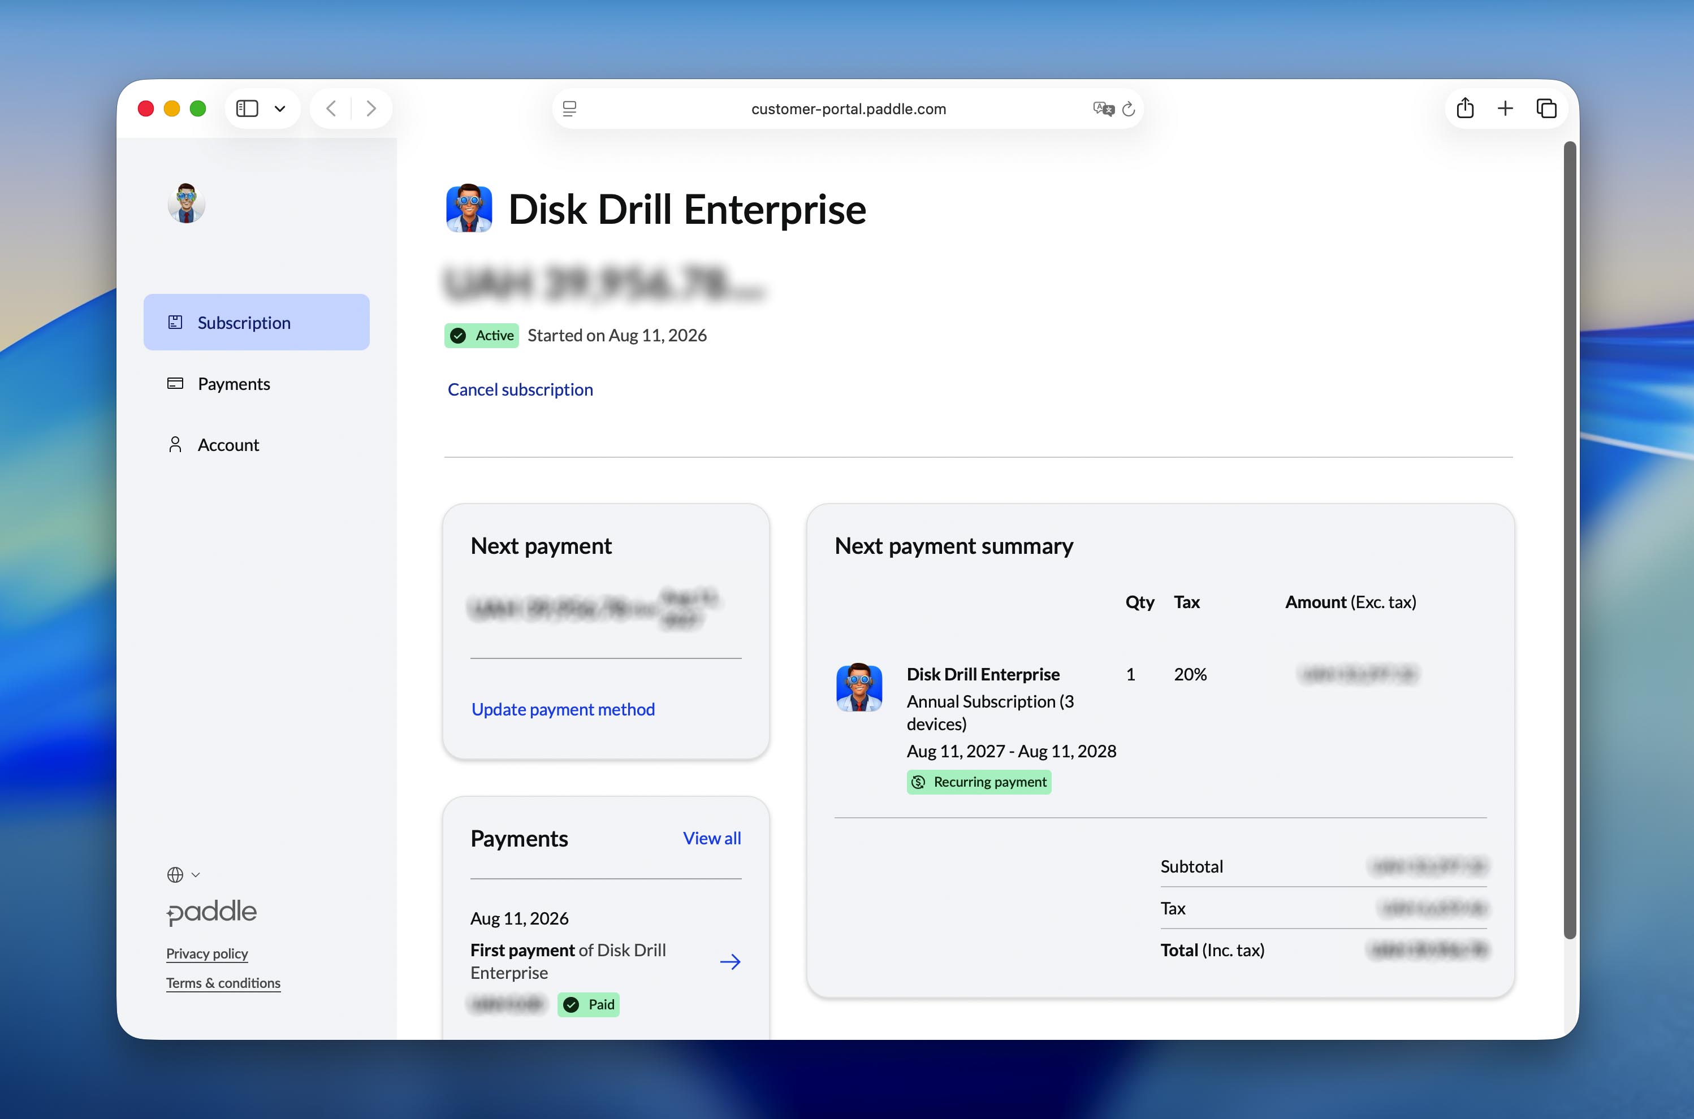Click the Active status badge

click(x=481, y=335)
